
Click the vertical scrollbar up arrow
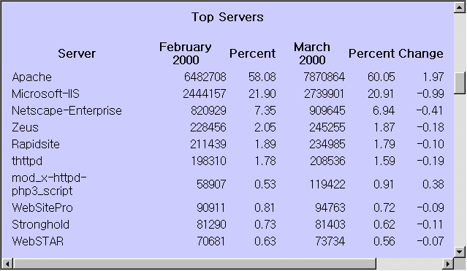tap(460, 7)
